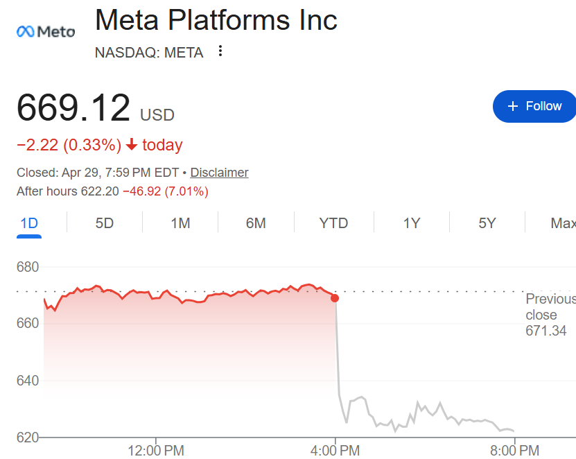The image size is (576, 459).
Task: Show the Max chart range
Action: (x=562, y=223)
